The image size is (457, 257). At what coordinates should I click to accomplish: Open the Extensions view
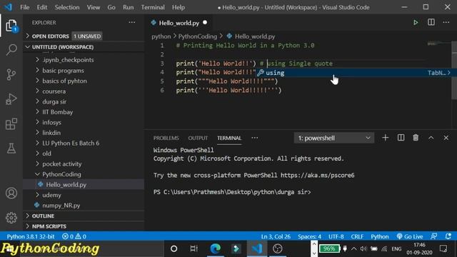pos(11,124)
